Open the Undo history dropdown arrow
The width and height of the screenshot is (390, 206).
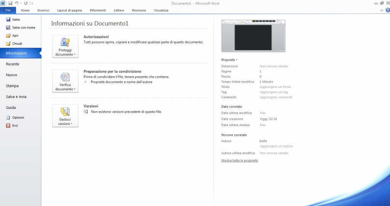pyautogui.click(x=21, y=3)
